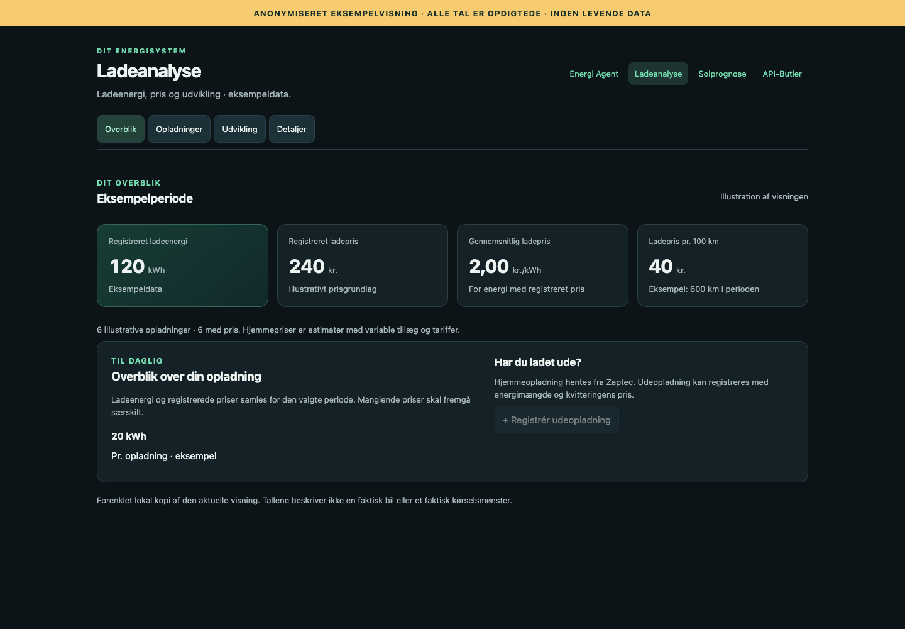905x629 pixels.
Task: Click the Registrér udeopladning button
Action: [557, 420]
